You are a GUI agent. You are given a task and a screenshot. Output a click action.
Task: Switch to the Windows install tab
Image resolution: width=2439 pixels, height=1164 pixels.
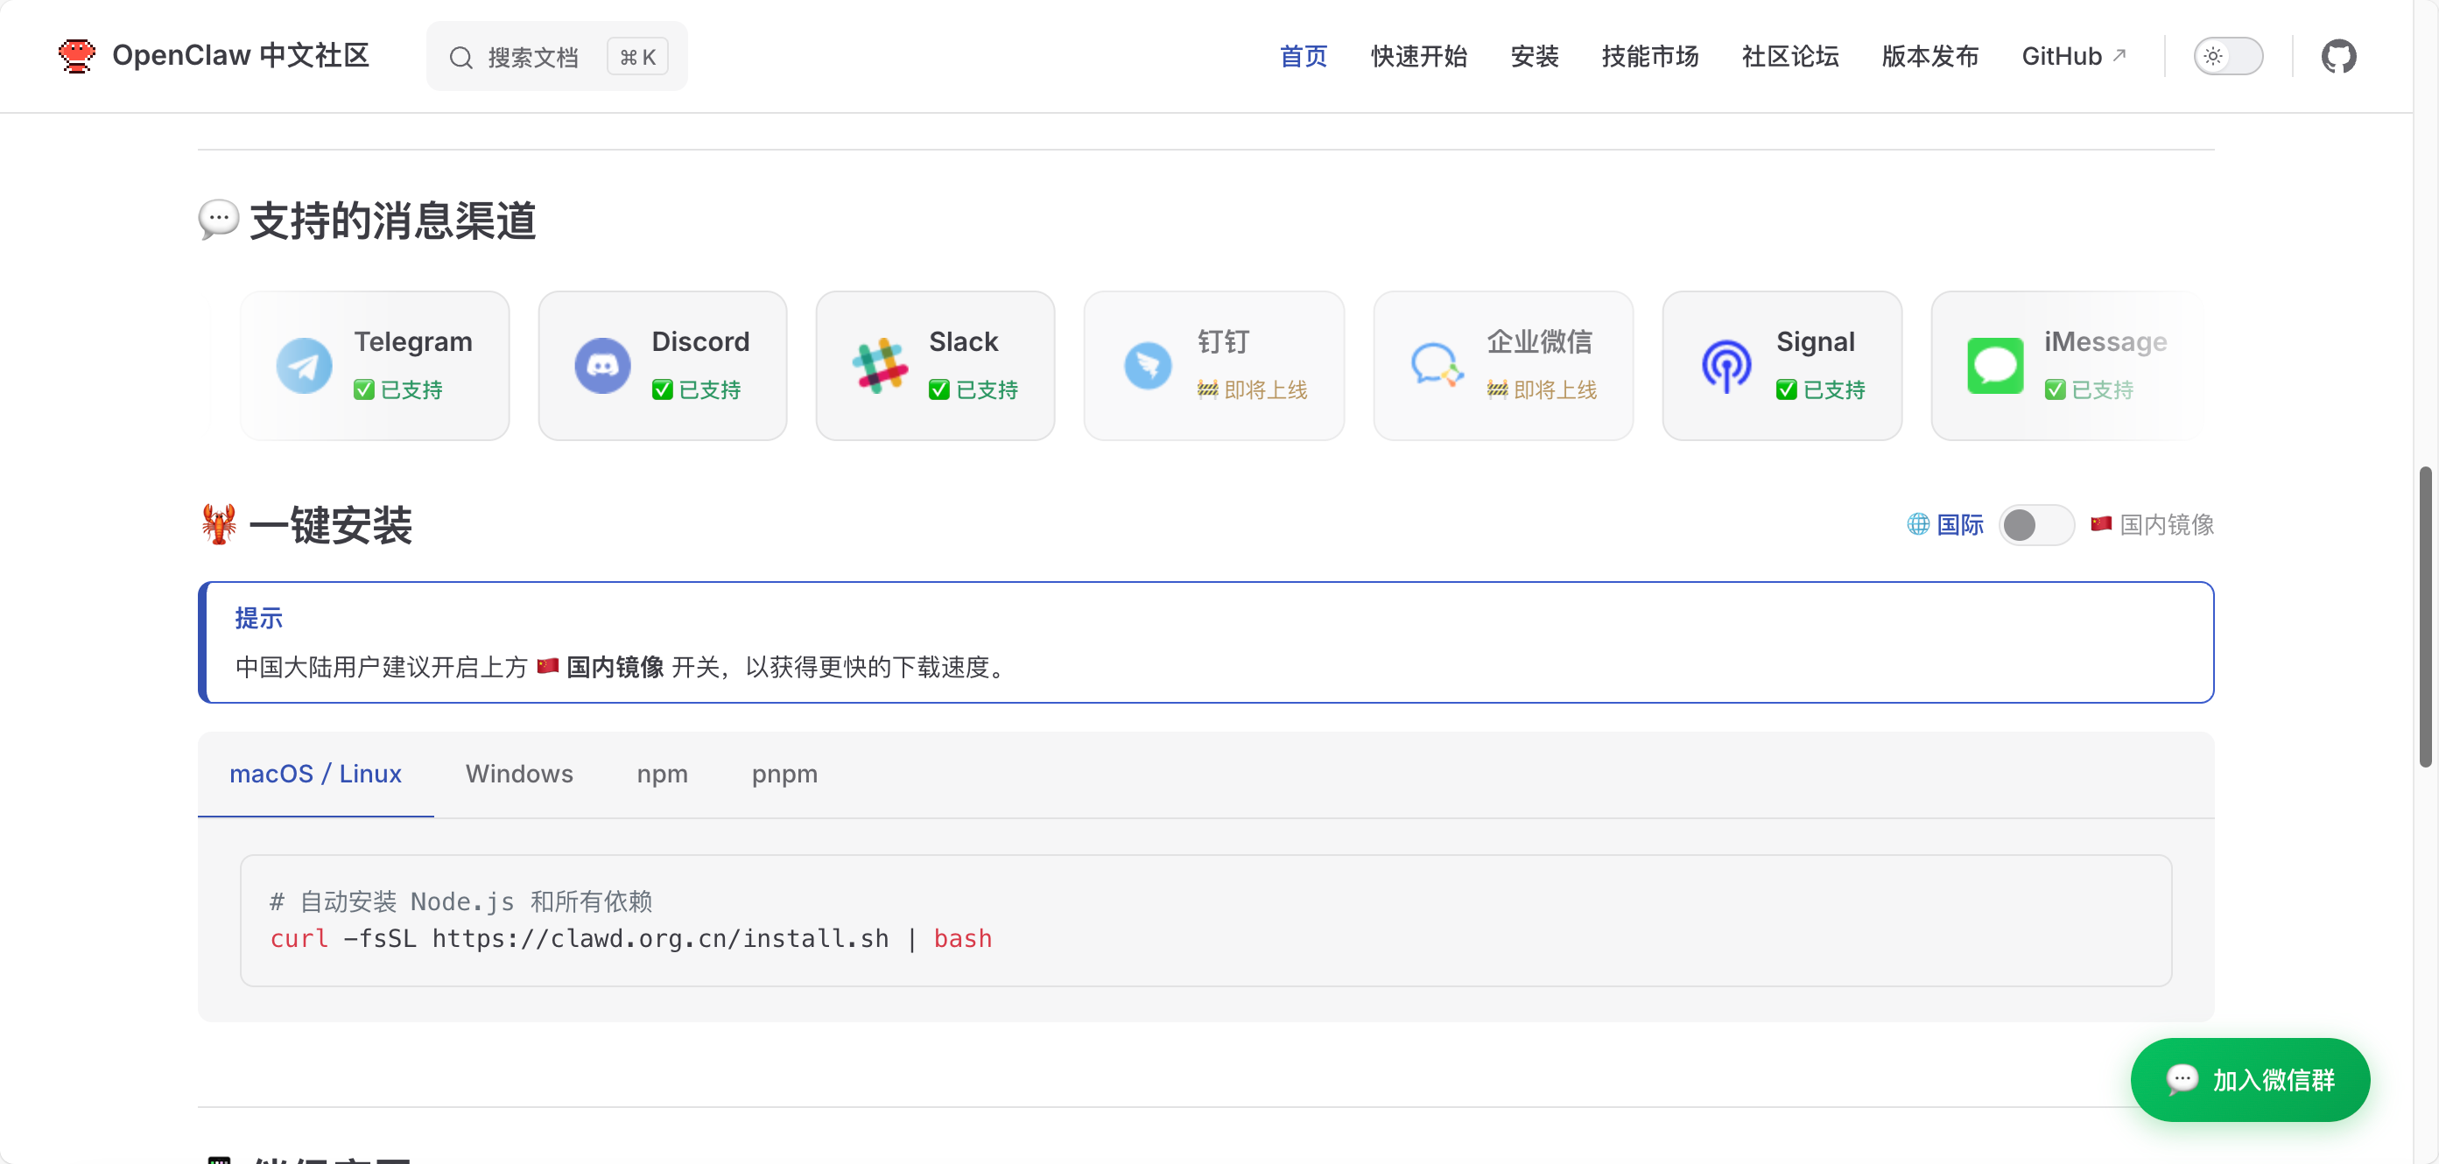point(519,775)
